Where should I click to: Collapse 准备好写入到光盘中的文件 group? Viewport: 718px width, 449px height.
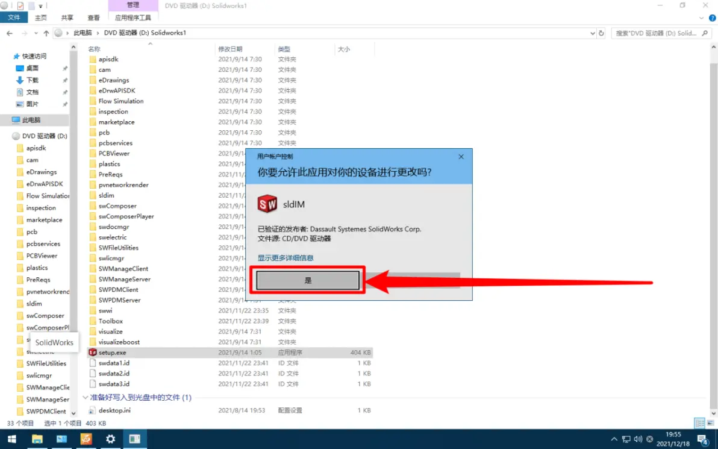[x=85, y=398]
